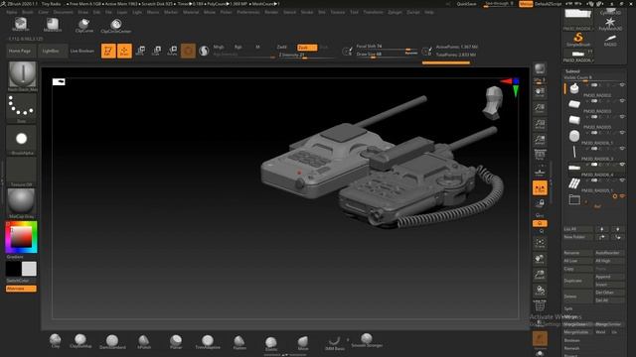This screenshot has width=636, height=357.
Task: Toggle the M material mode
Action: tap(257, 47)
